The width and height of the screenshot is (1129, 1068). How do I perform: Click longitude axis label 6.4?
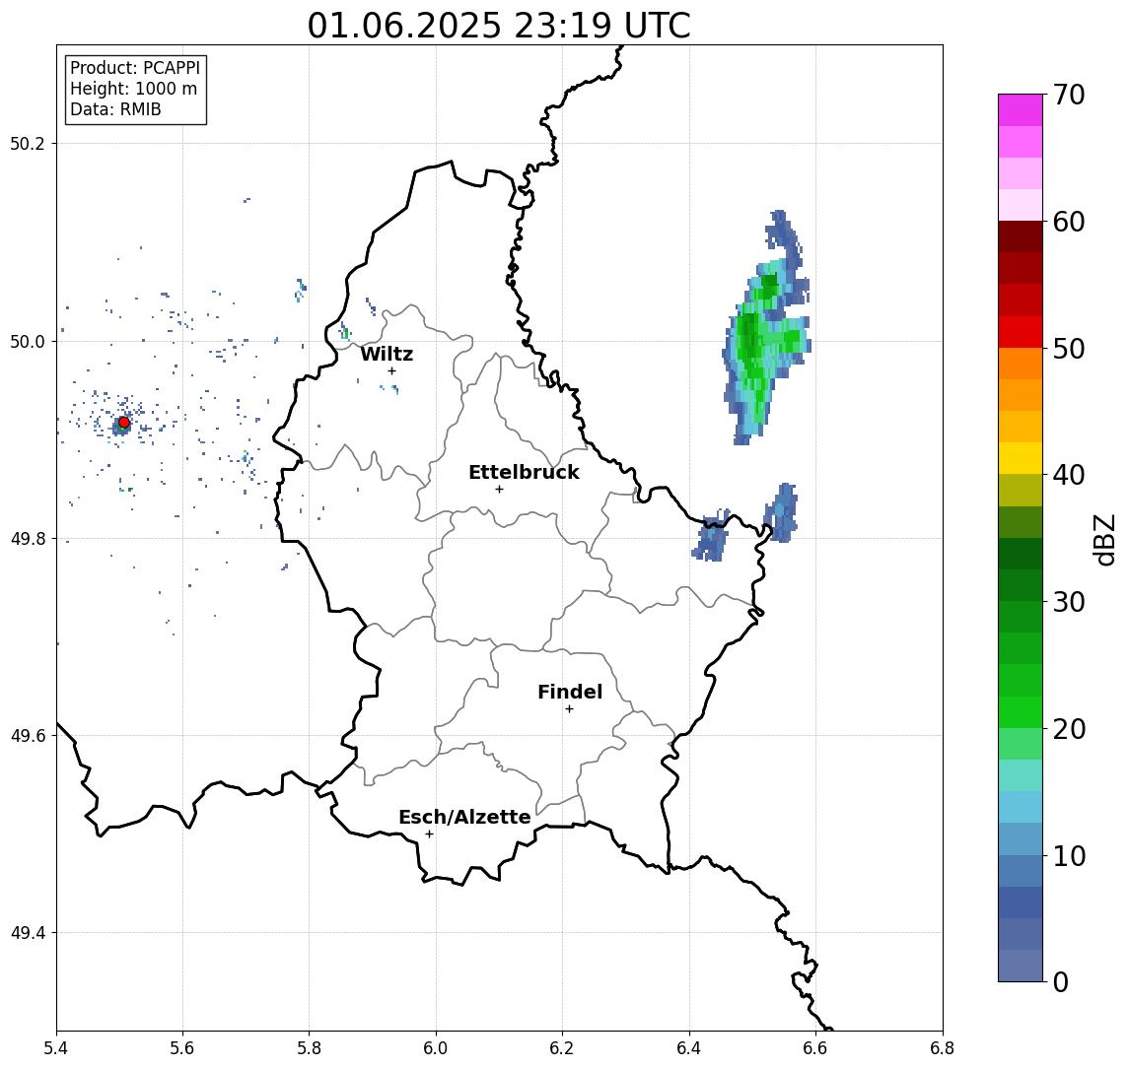point(689,1048)
